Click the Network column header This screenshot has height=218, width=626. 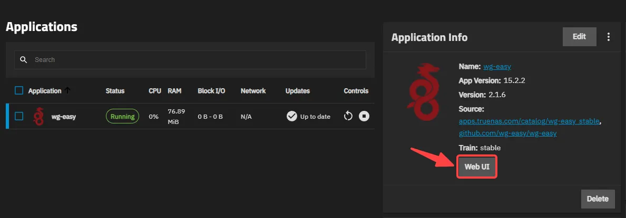coord(253,91)
